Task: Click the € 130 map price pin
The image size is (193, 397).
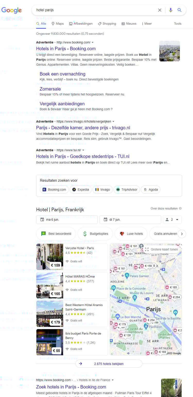Action: (125, 335)
